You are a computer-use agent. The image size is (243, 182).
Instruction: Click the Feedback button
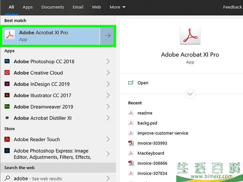232,7
